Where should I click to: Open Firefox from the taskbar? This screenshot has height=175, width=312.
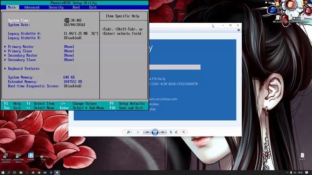tap(33, 173)
